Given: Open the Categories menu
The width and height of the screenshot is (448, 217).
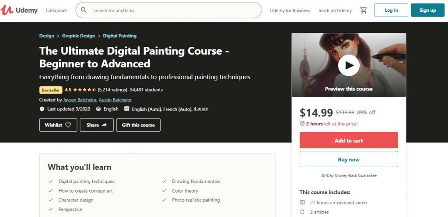Looking at the screenshot, I should coord(56,10).
